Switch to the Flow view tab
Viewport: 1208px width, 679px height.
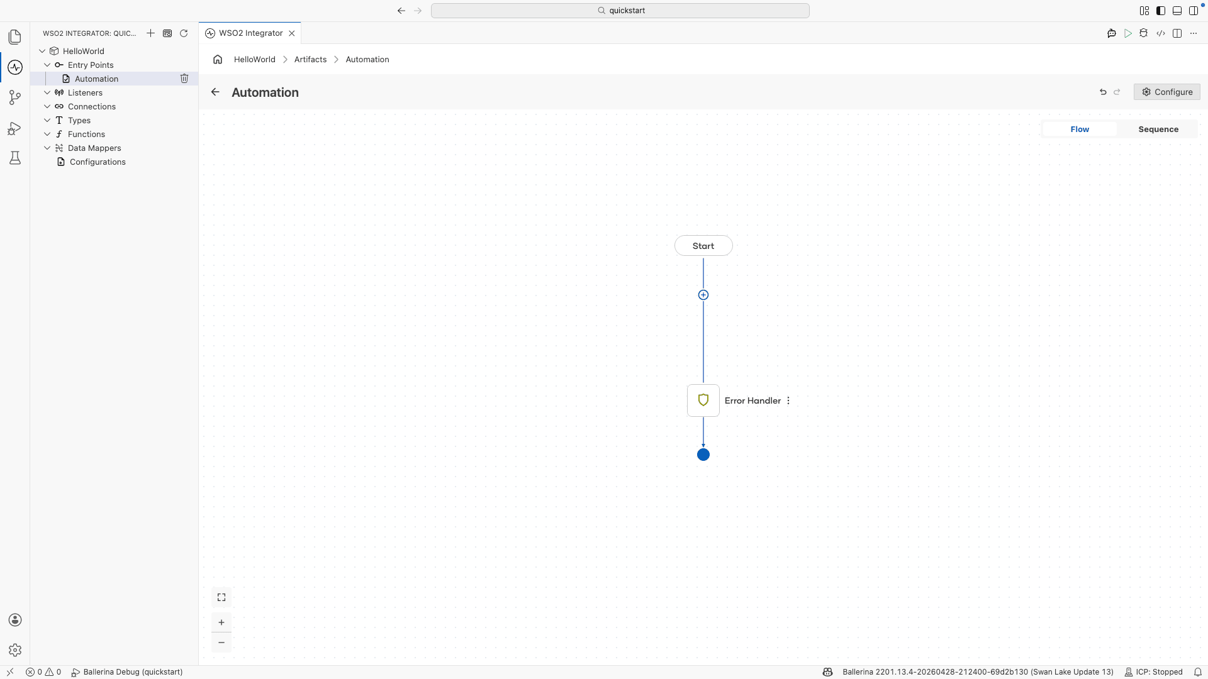pos(1080,129)
